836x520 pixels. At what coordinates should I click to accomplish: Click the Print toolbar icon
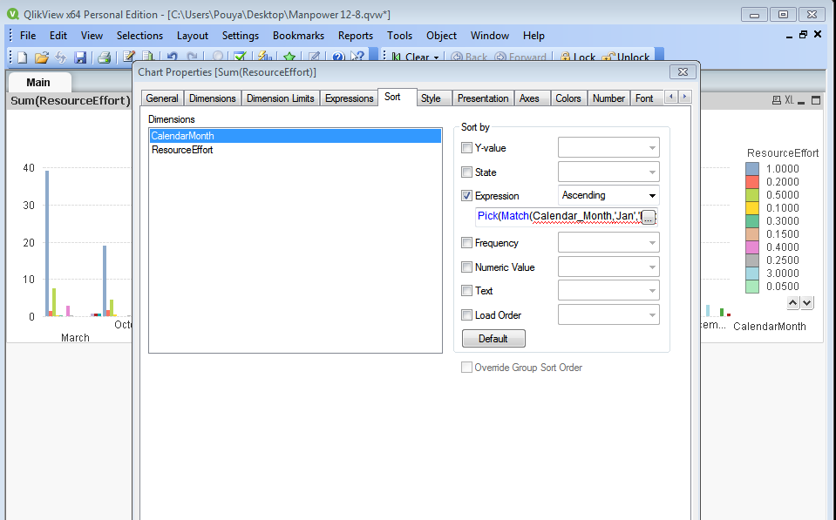click(104, 57)
